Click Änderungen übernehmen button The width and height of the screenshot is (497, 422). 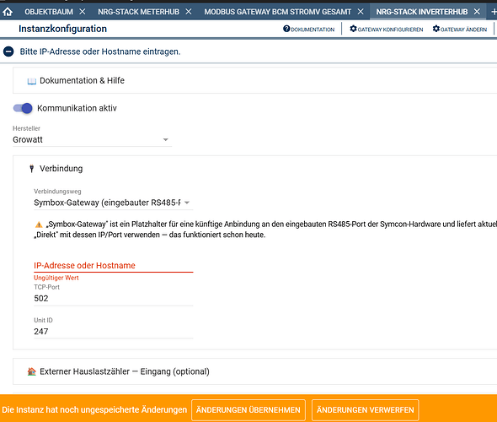pyautogui.click(x=248, y=410)
